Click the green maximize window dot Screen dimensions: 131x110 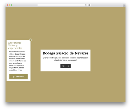pos(12,5)
